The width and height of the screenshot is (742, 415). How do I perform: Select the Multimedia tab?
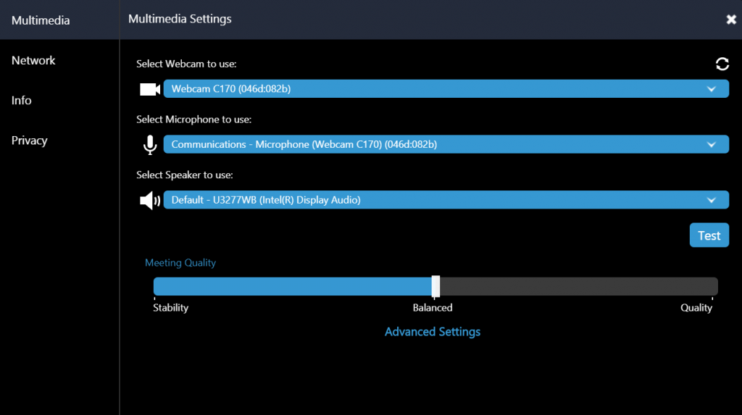point(41,20)
